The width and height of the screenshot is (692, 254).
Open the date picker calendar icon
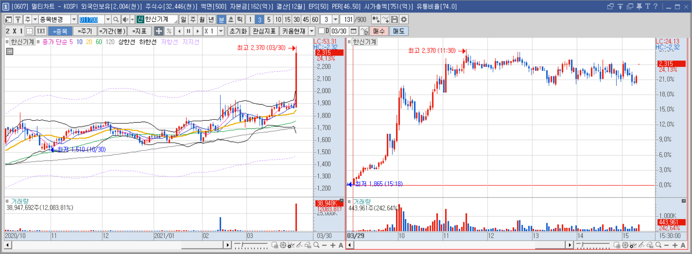tap(353, 31)
